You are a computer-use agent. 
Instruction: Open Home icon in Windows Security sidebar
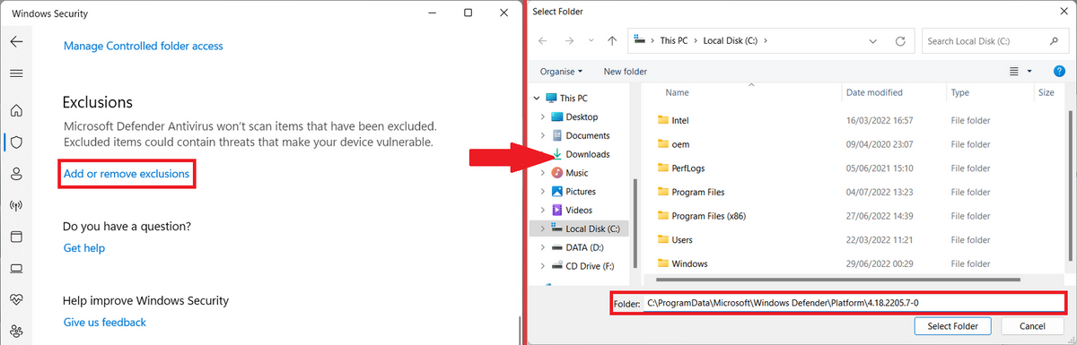[x=16, y=111]
